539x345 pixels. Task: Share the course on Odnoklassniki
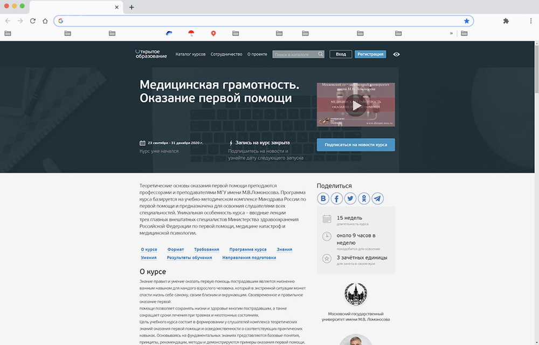point(364,199)
